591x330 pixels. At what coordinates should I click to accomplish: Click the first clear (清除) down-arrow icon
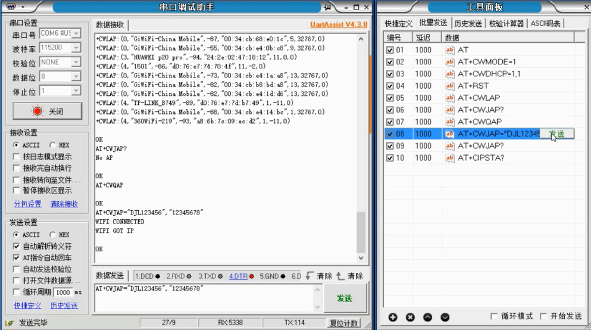click(x=309, y=276)
